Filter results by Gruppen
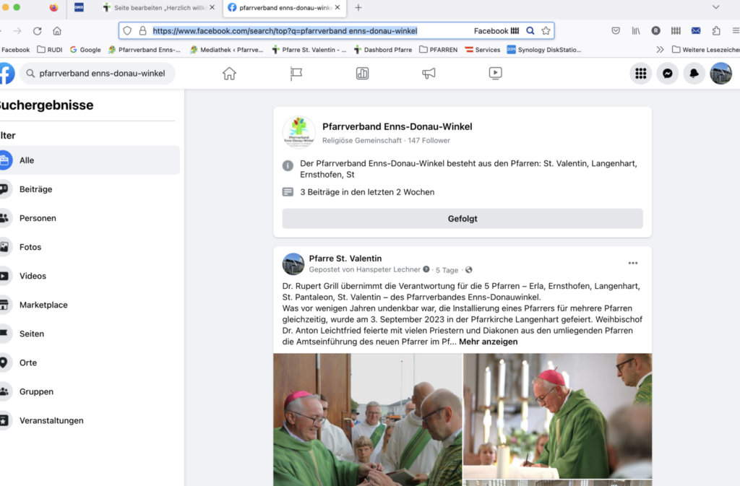 [x=90, y=391]
